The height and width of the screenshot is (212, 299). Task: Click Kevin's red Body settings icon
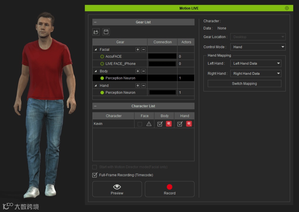(169, 124)
